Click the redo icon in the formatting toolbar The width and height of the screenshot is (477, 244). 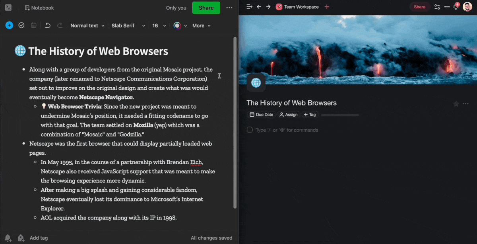[60, 25]
